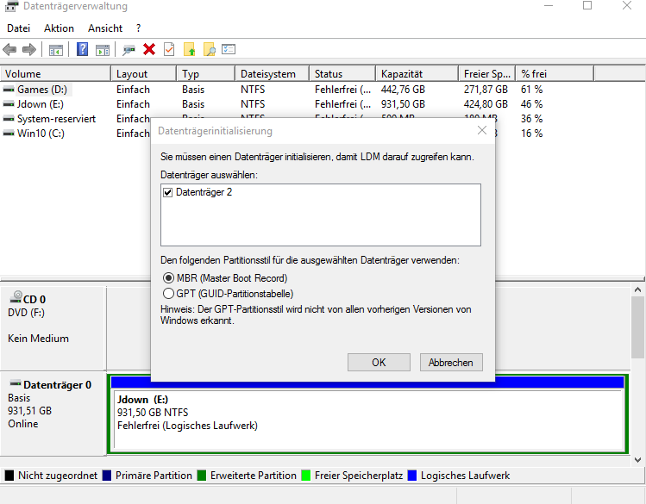Click the CD 0 disc drive icon
The image size is (646, 504).
pyautogui.click(x=16, y=297)
